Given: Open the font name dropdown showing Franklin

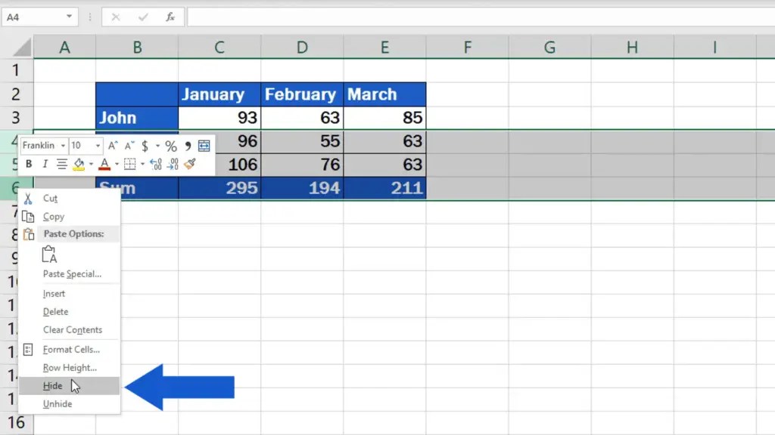Looking at the screenshot, I should coord(64,146).
